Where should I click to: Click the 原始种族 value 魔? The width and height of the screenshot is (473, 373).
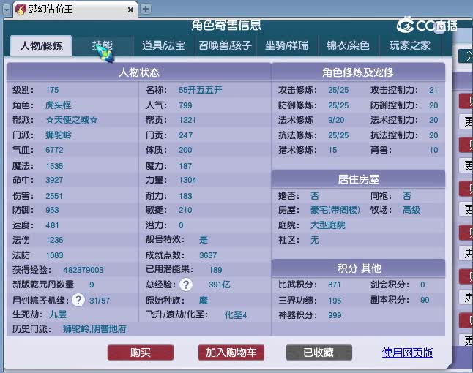pos(204,301)
